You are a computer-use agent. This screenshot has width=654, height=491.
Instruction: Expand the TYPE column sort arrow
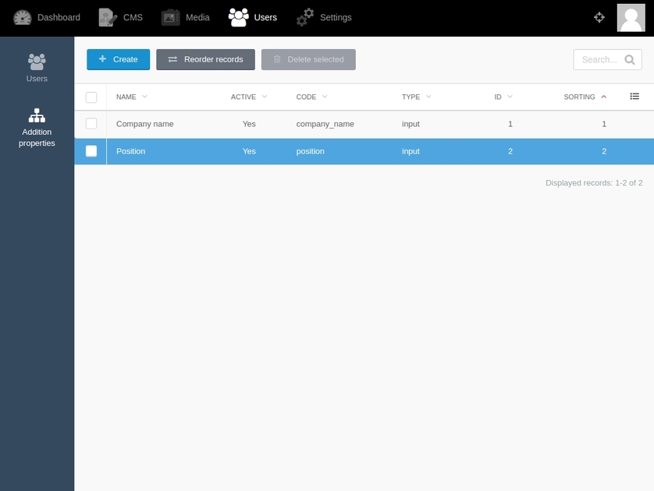point(428,97)
